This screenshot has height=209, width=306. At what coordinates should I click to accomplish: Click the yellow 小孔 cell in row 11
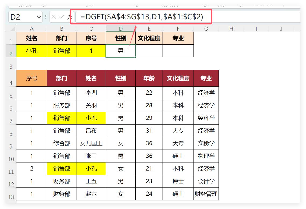pyautogui.click(x=91, y=169)
